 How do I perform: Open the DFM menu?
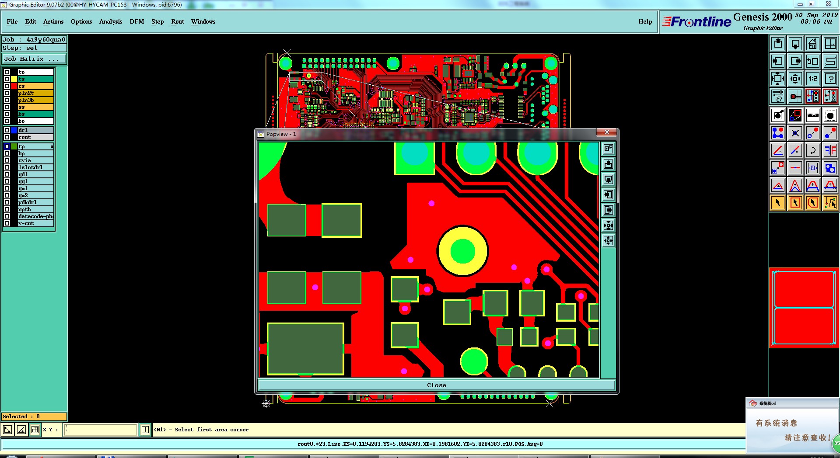tap(136, 21)
